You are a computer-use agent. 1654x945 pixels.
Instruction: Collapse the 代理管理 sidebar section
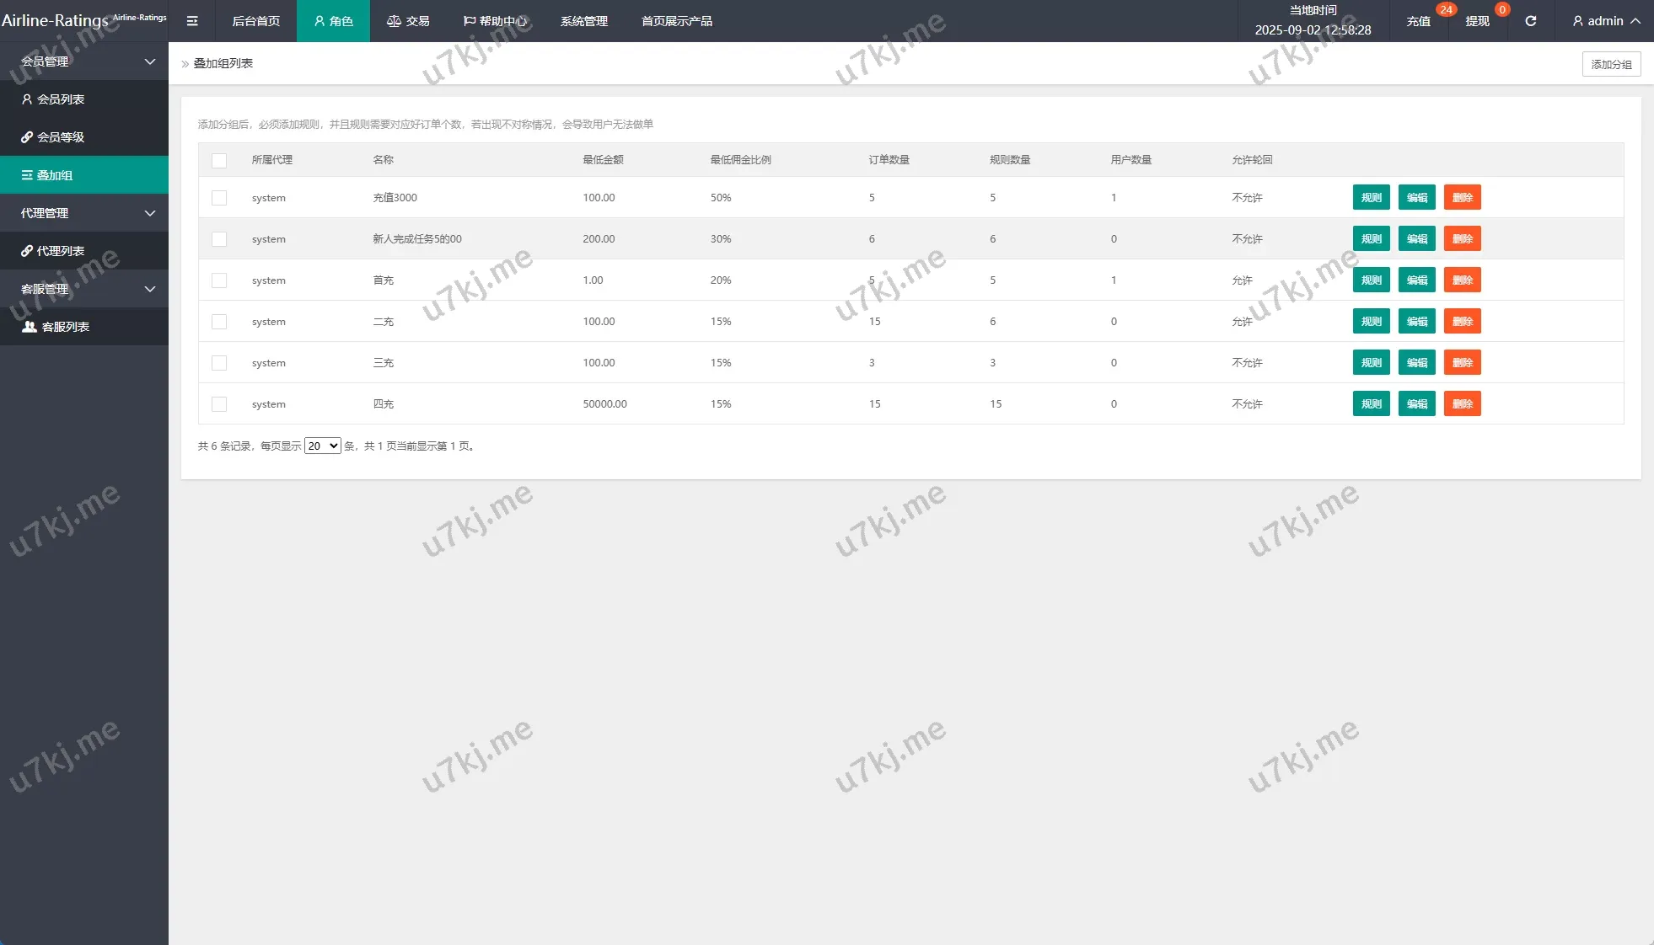coord(84,213)
